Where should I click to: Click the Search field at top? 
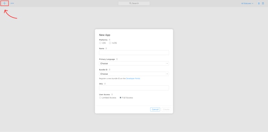[134, 3]
